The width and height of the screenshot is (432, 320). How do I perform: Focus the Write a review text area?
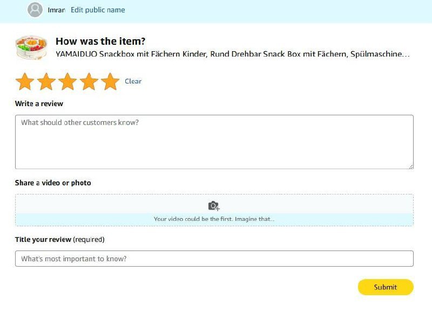tap(214, 142)
